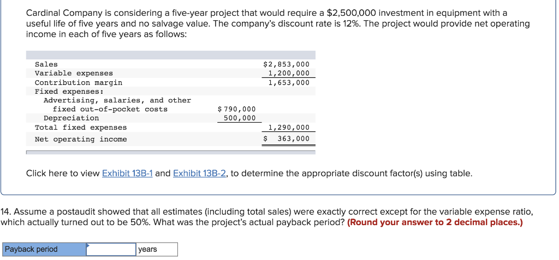Screen dimensions: 559x260
Task: Select the $790,000 out-of-pocket costs amount
Action: [x=236, y=109]
